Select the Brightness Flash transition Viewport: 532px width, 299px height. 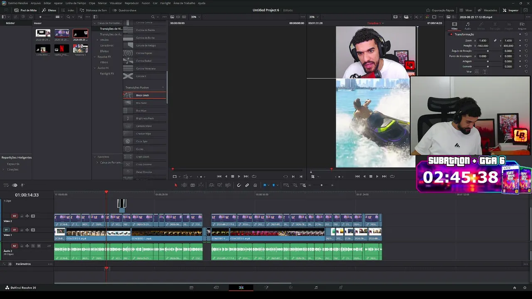(x=145, y=118)
